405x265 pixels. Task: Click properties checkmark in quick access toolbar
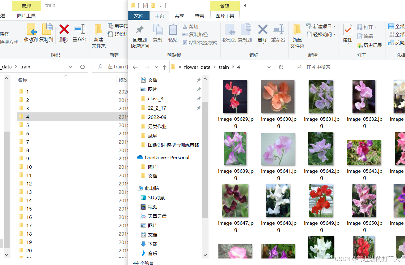click(x=146, y=6)
